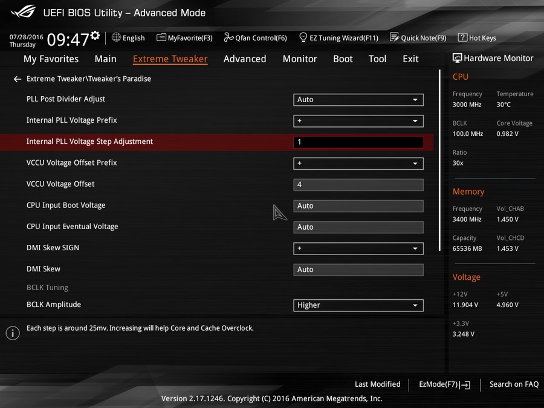Click DMI Skew value field

358,270
